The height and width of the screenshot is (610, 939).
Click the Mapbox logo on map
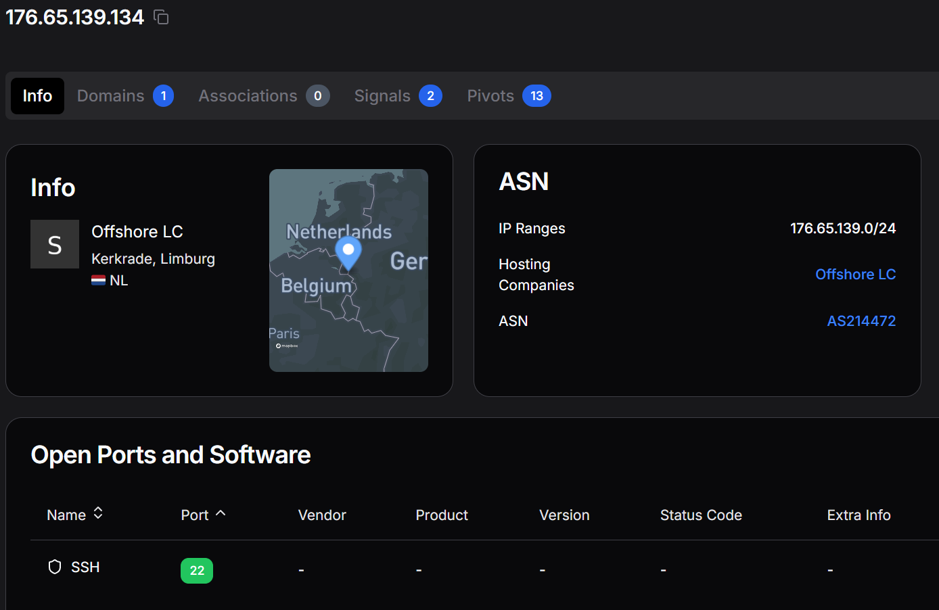pyautogui.click(x=287, y=346)
